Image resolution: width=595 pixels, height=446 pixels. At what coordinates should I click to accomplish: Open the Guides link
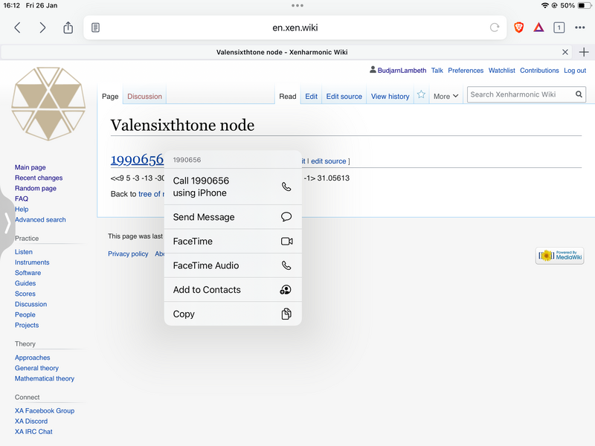(25, 283)
